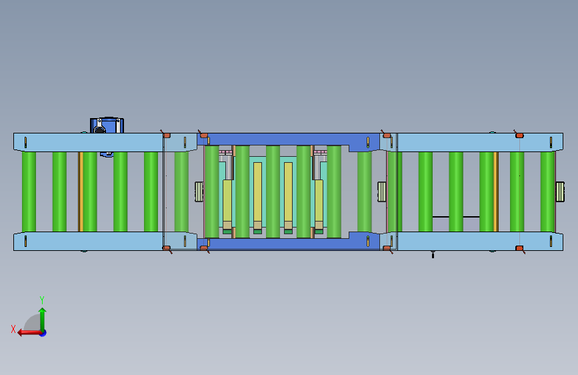Screen dimensions: 578x375
Task: Click the gray XY plane sector of triad
Action: click(33, 324)
